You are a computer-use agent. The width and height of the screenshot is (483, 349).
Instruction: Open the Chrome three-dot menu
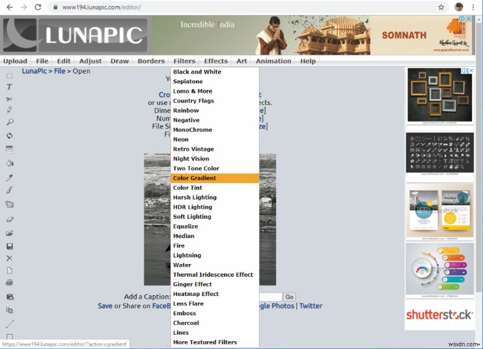coord(473,7)
